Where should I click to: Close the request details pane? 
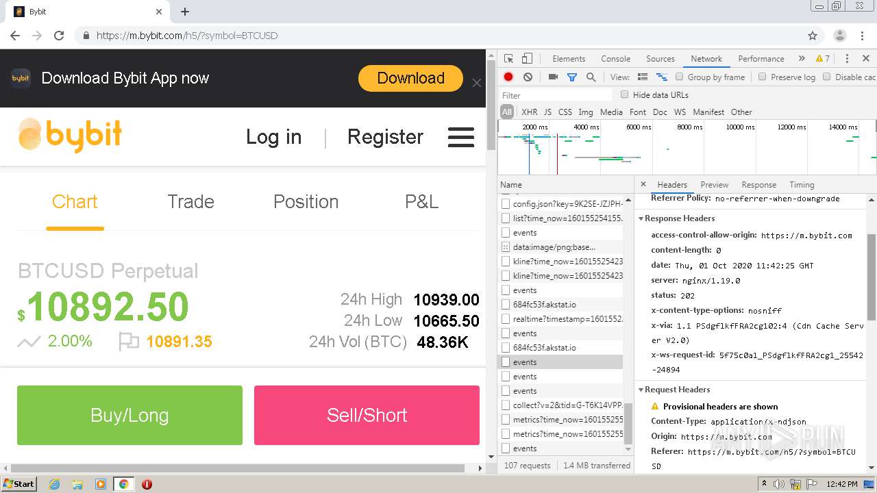click(643, 184)
